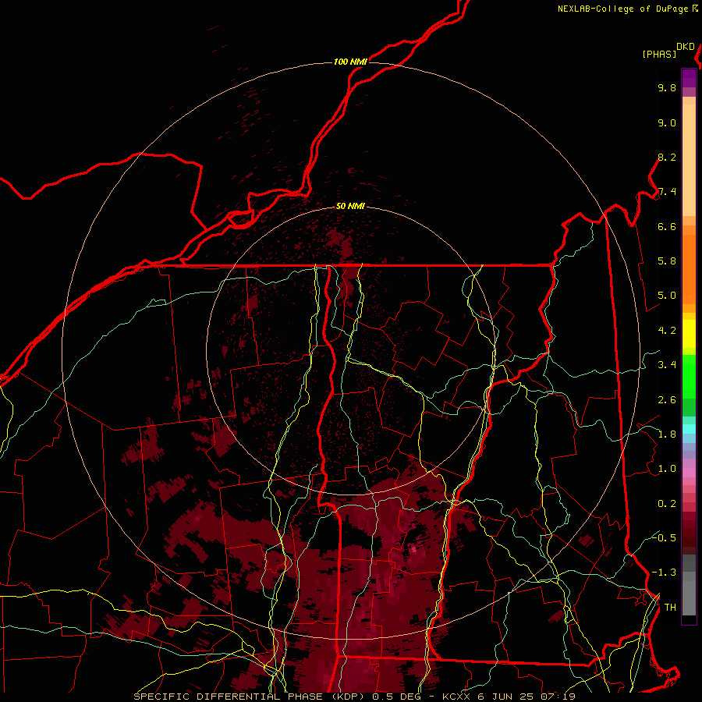The height and width of the screenshot is (702, 702).
Task: Click the 0.2 value on the color scale
Action: tap(667, 504)
